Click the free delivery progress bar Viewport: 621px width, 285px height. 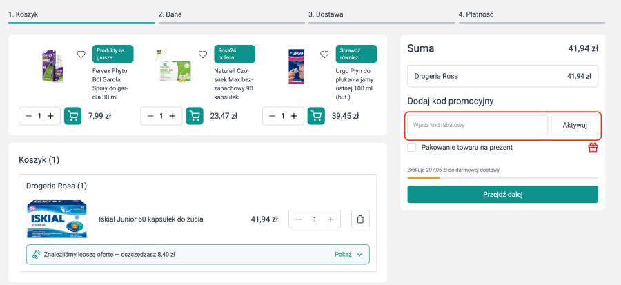tap(502, 178)
